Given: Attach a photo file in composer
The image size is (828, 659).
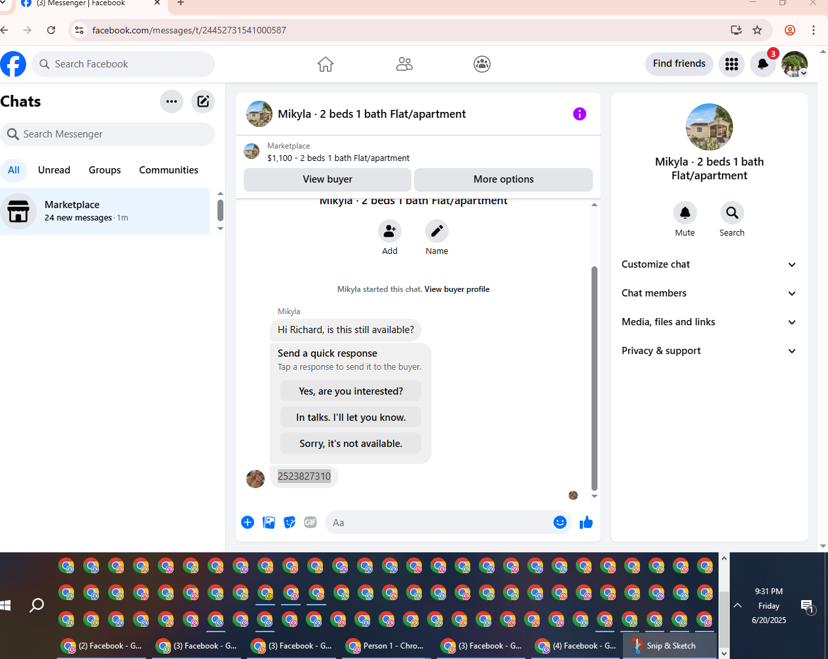Looking at the screenshot, I should (x=269, y=522).
